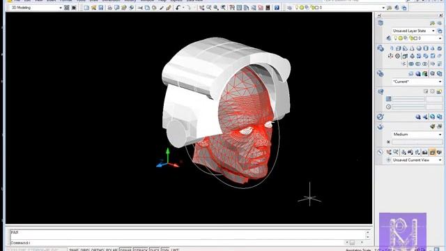This screenshot has width=446, height=251.
Task: Select the Cylinder solid tool in dashboard
Action: [426, 48]
